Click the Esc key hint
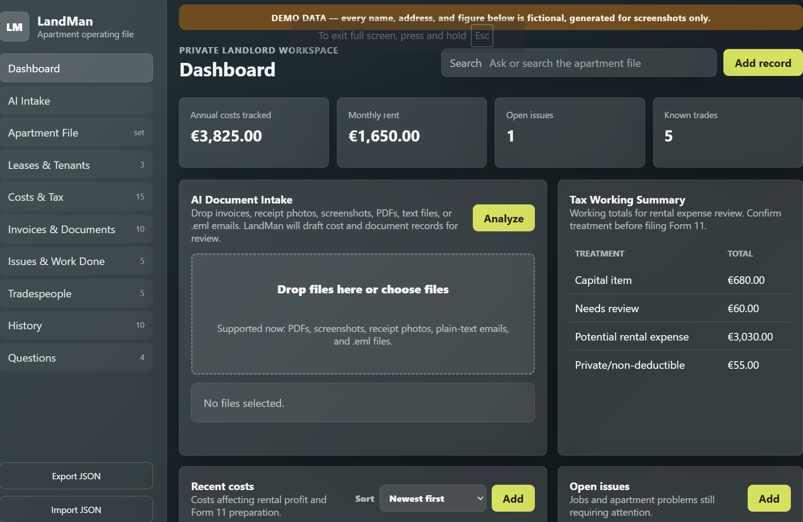This screenshot has width=803, height=522. tap(482, 35)
